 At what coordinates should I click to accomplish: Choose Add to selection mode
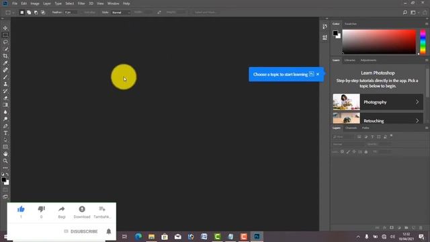(29, 12)
